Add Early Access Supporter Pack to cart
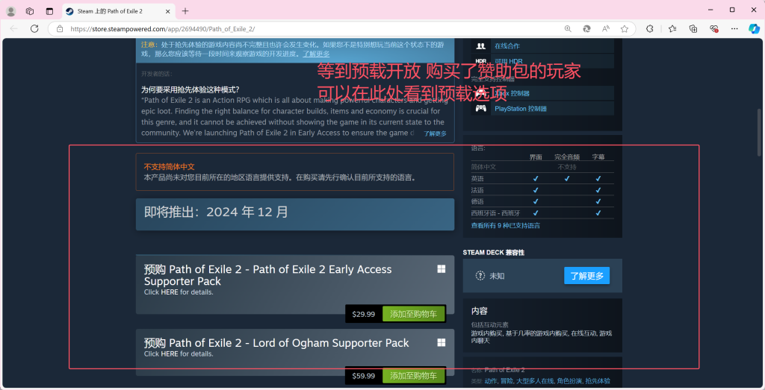The height and width of the screenshot is (390, 765). (414, 314)
